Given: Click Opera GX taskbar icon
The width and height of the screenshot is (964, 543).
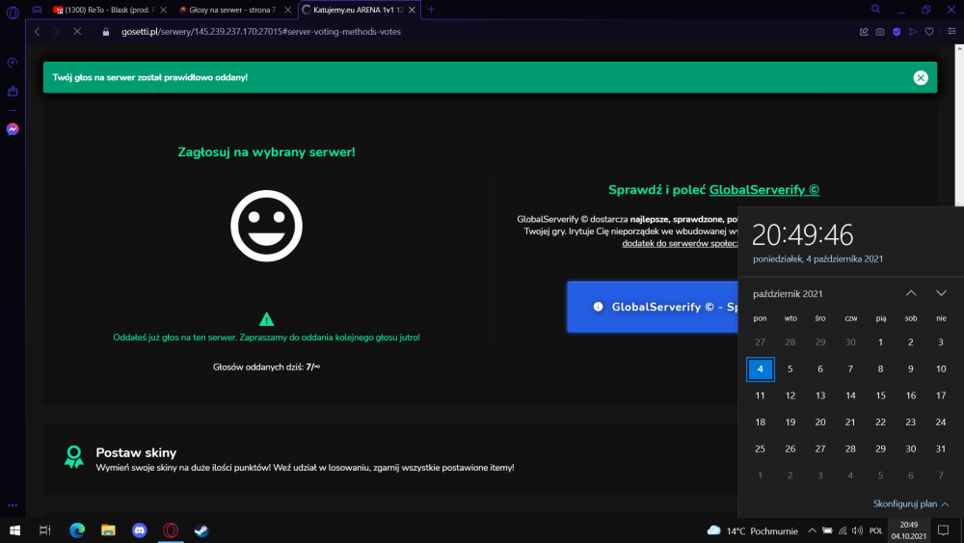Looking at the screenshot, I should coord(171,530).
